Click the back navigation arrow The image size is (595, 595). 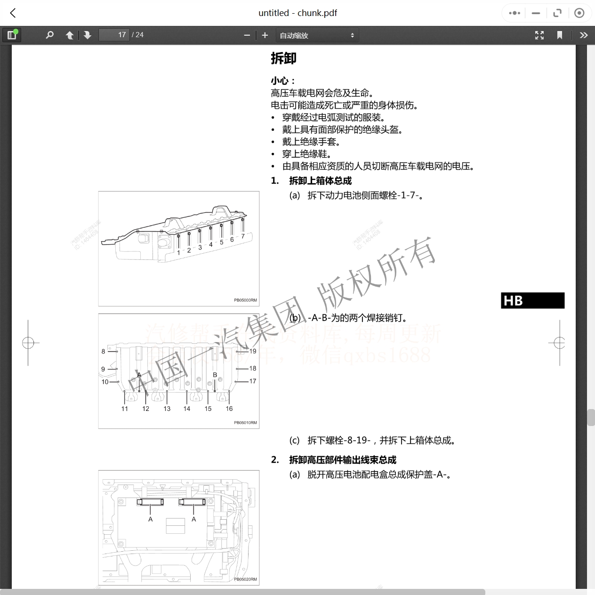(x=12, y=13)
